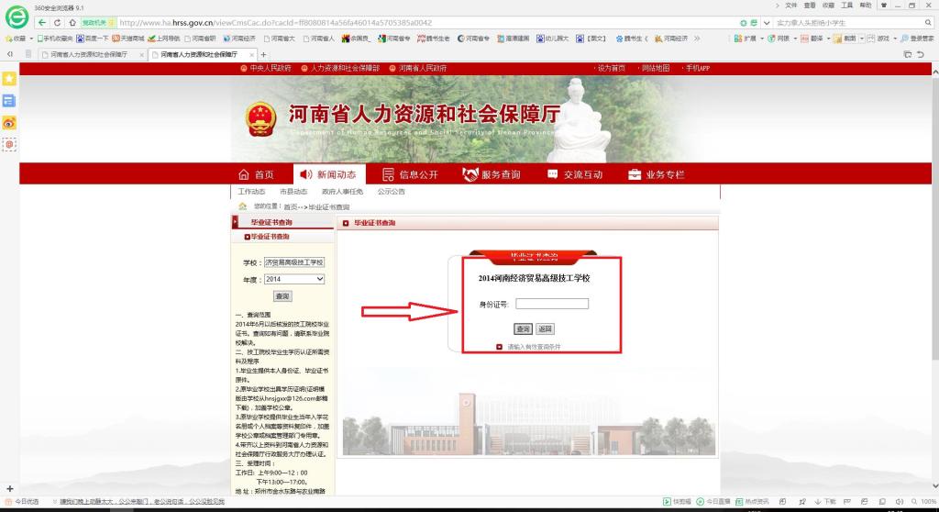Open the 交流互动 navigation item

[x=575, y=174]
